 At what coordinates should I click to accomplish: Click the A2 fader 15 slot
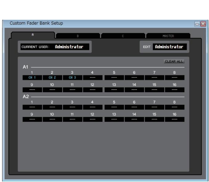pyautogui.click(x=154, y=119)
